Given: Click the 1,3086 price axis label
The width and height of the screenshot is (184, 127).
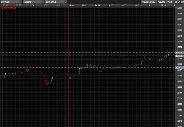Looking at the screenshot, I should 179,8.
